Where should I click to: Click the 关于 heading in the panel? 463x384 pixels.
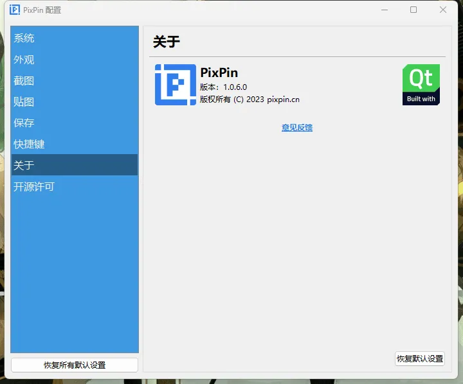click(x=167, y=42)
